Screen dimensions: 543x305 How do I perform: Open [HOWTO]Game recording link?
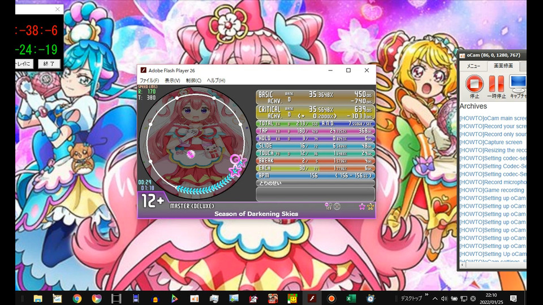492,190
